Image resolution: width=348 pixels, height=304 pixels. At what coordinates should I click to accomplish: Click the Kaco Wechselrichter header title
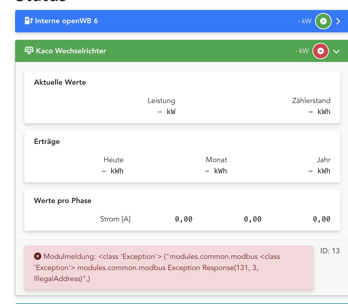pos(71,51)
